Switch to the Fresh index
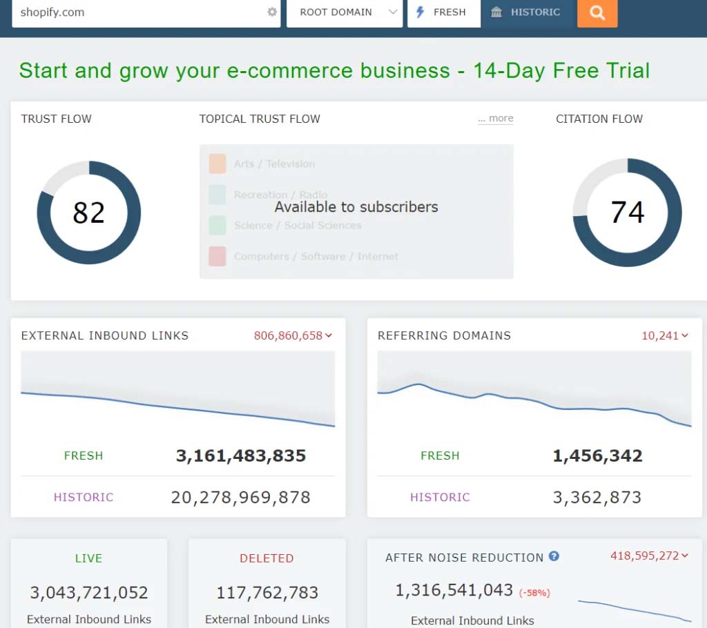 point(444,12)
